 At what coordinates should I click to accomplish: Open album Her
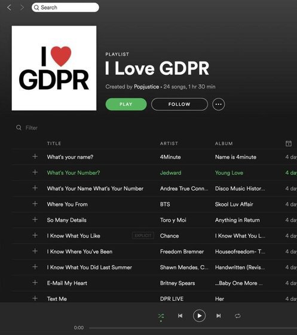[x=219, y=299]
